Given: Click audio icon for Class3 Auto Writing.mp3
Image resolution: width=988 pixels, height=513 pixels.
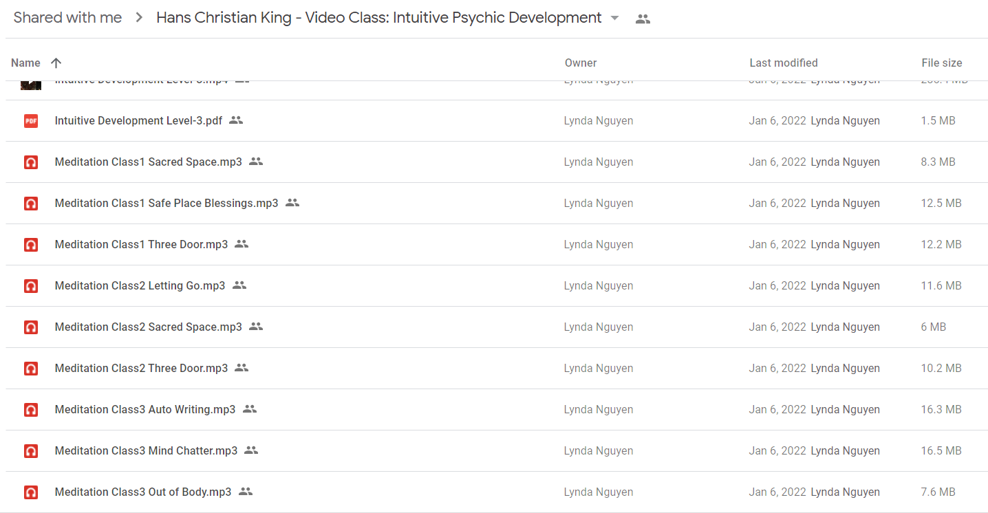Looking at the screenshot, I should tap(31, 410).
